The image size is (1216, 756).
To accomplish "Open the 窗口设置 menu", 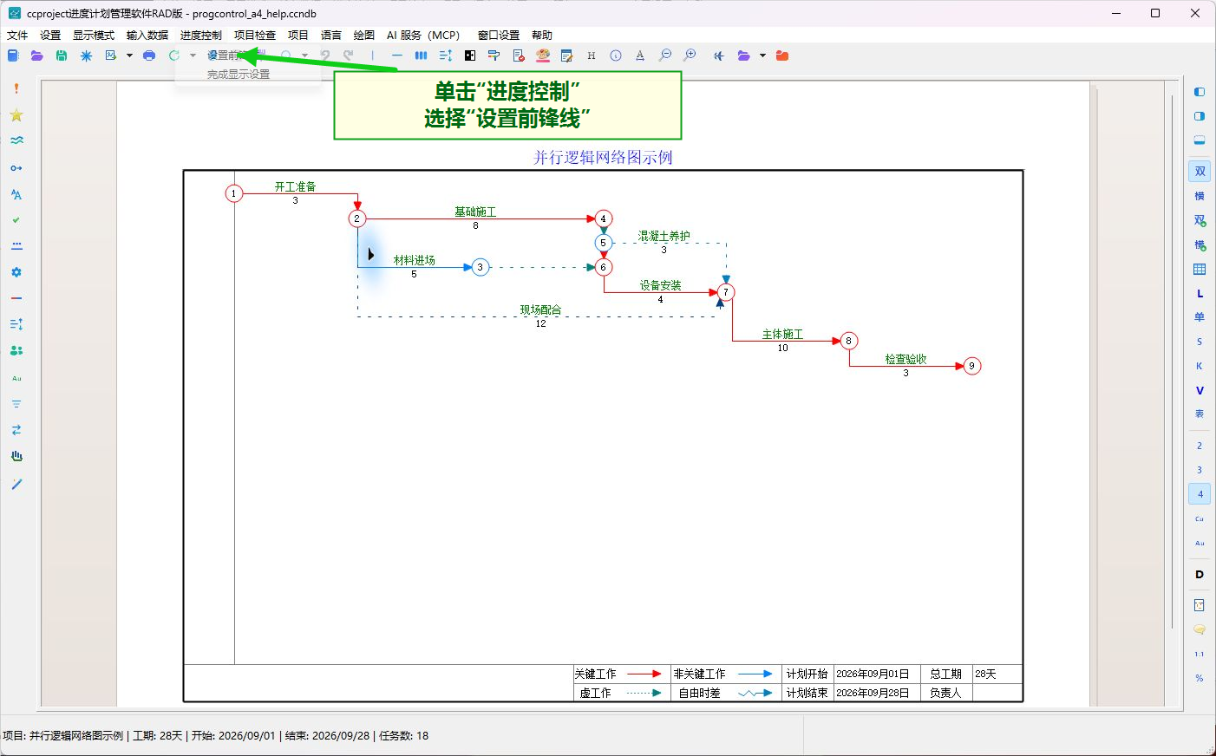I will coord(499,36).
